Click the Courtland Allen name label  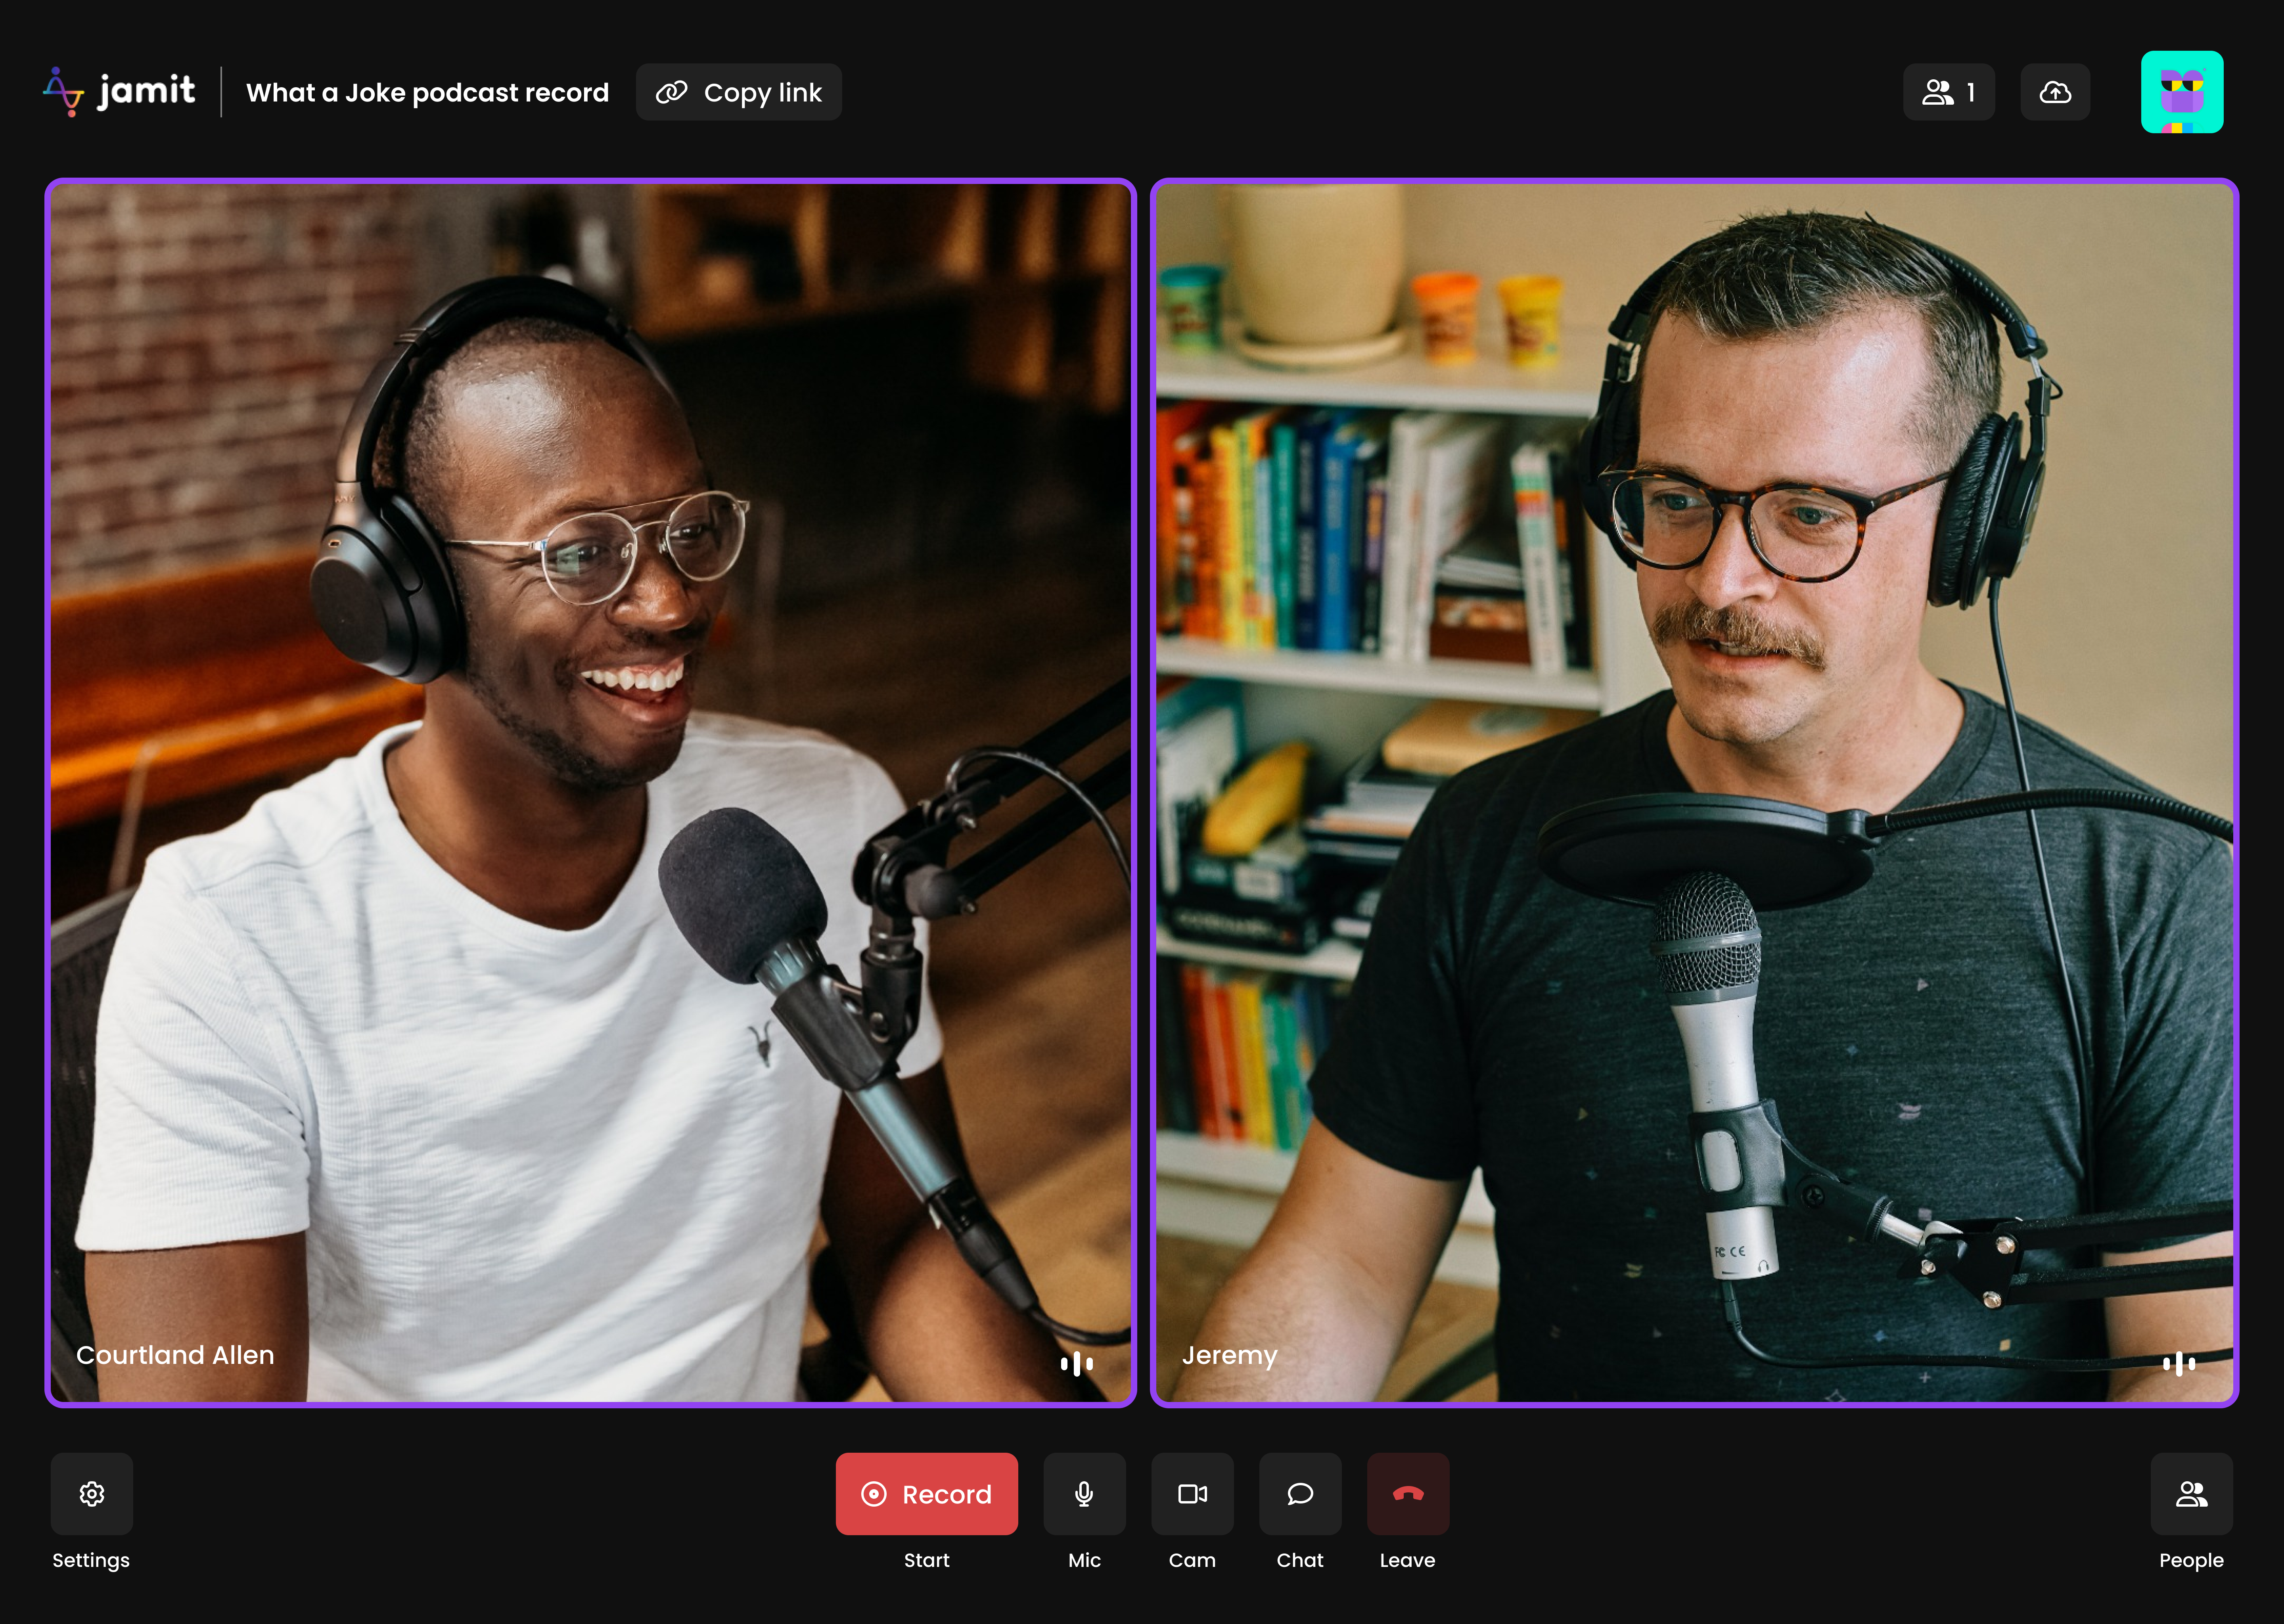[175, 1355]
